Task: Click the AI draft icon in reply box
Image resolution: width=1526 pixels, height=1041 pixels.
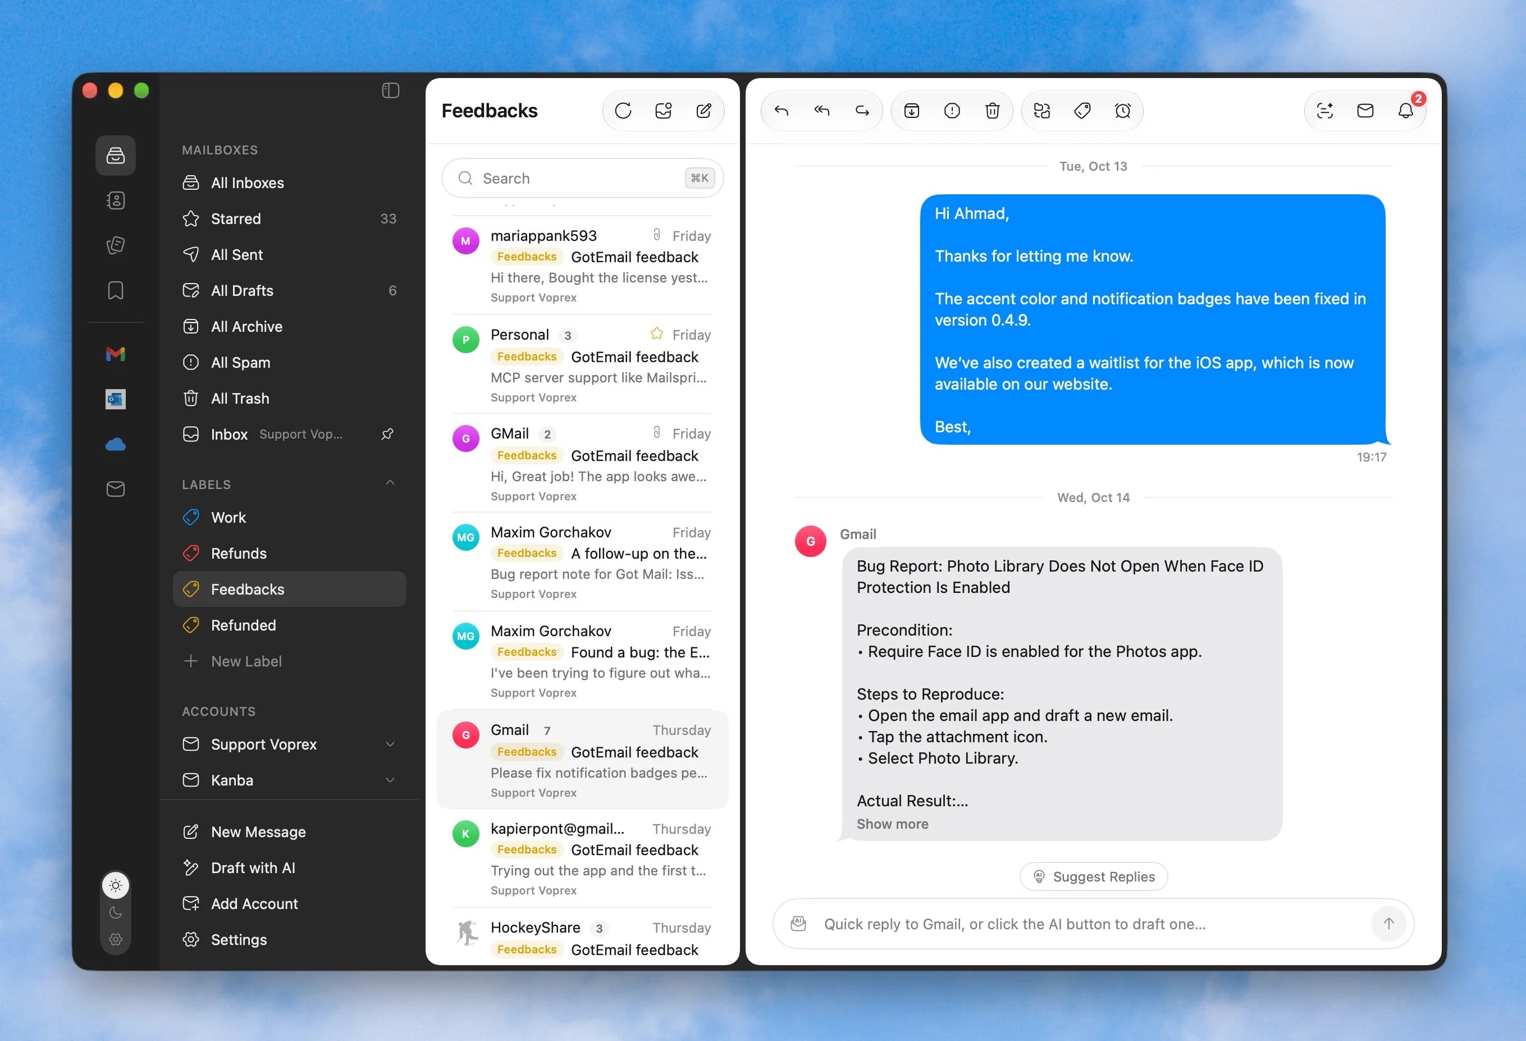Action: pyautogui.click(x=798, y=924)
